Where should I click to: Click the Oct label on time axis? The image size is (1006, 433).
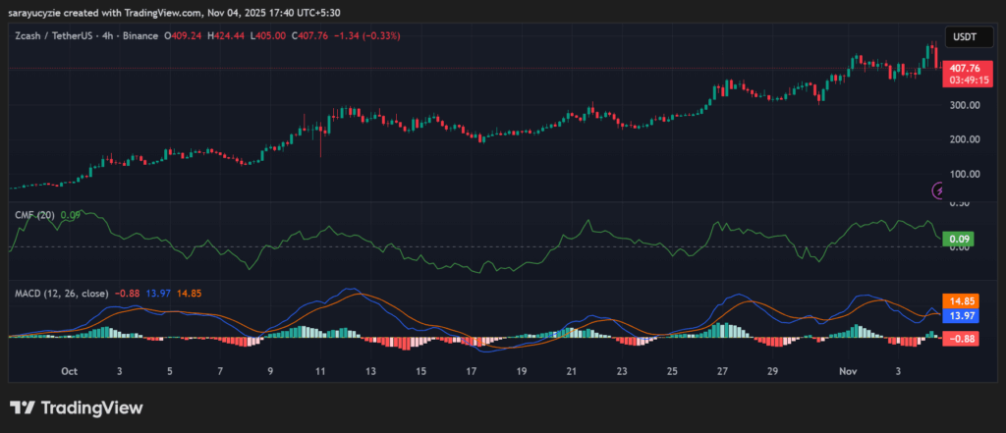tap(69, 372)
